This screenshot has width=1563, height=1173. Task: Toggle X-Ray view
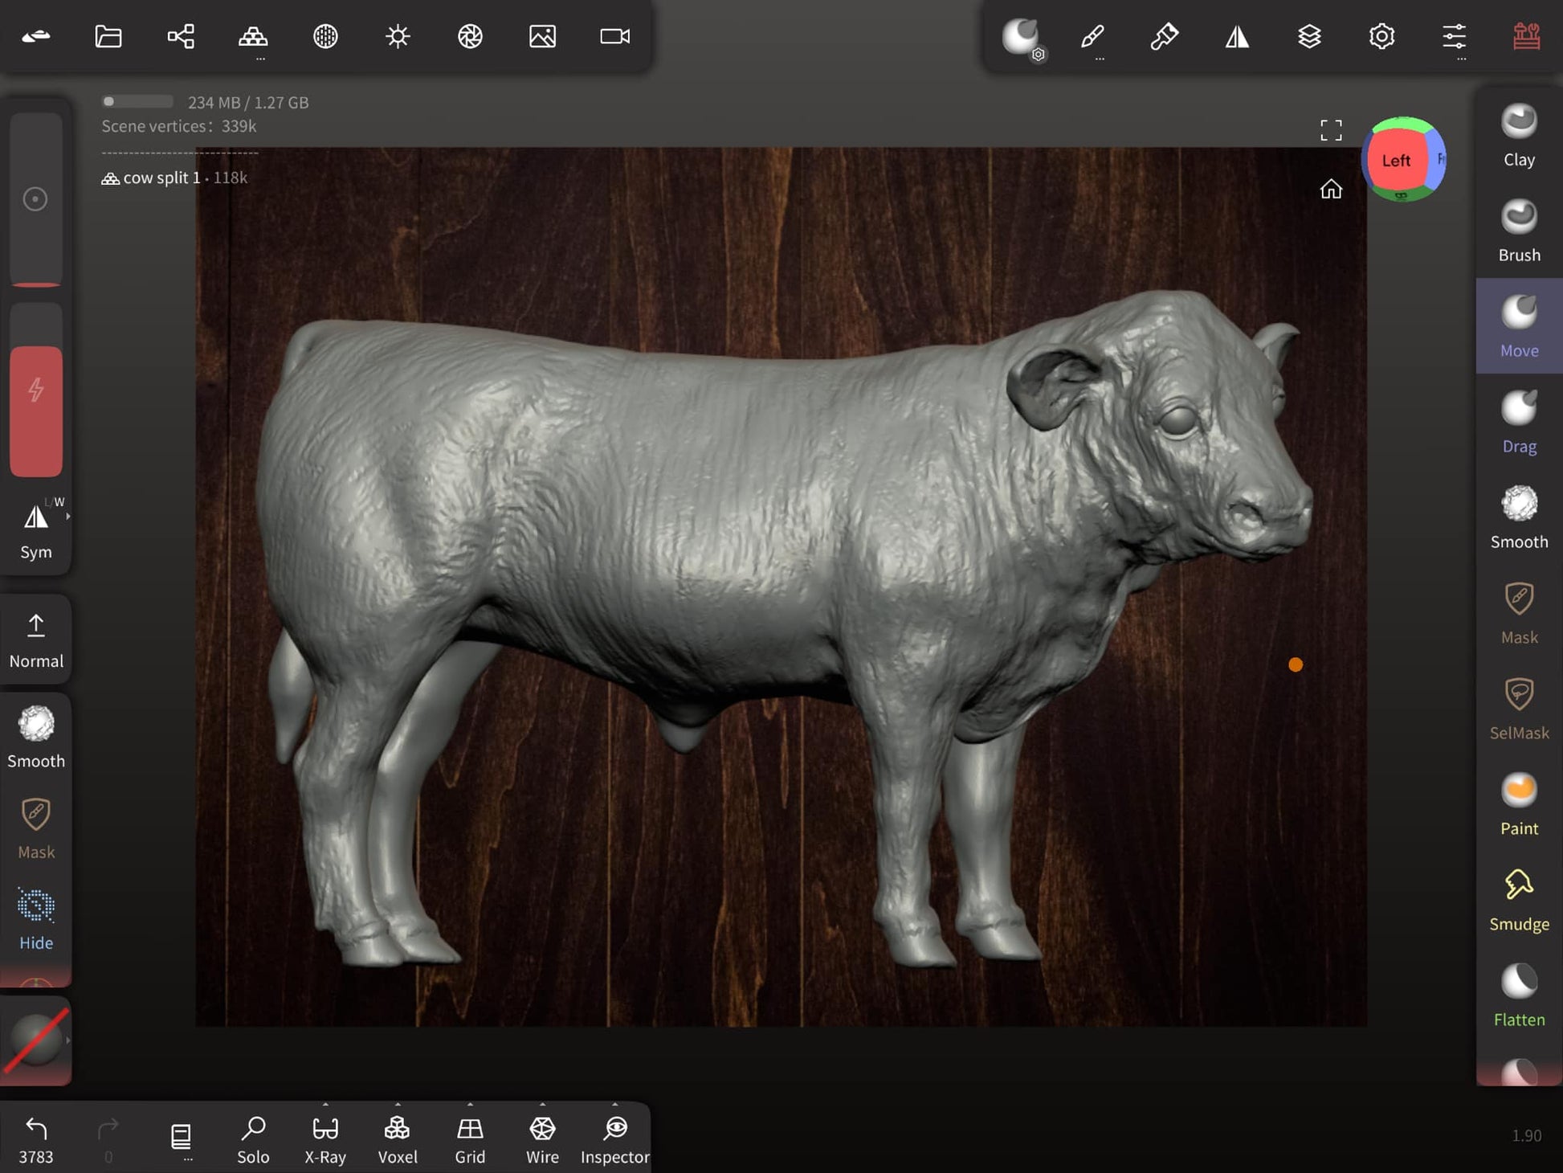click(325, 1138)
